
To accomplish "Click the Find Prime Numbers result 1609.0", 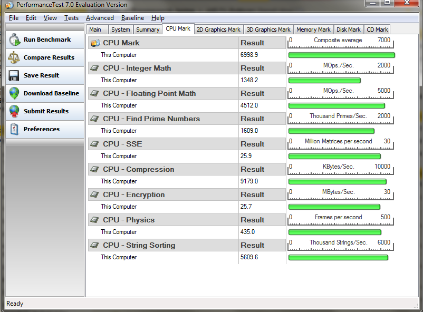I will 249,131.
